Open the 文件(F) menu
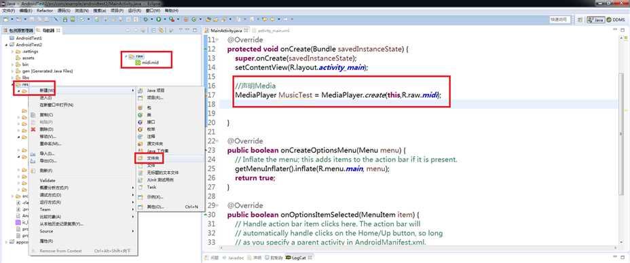This screenshot has width=630, height=263. point(8,10)
